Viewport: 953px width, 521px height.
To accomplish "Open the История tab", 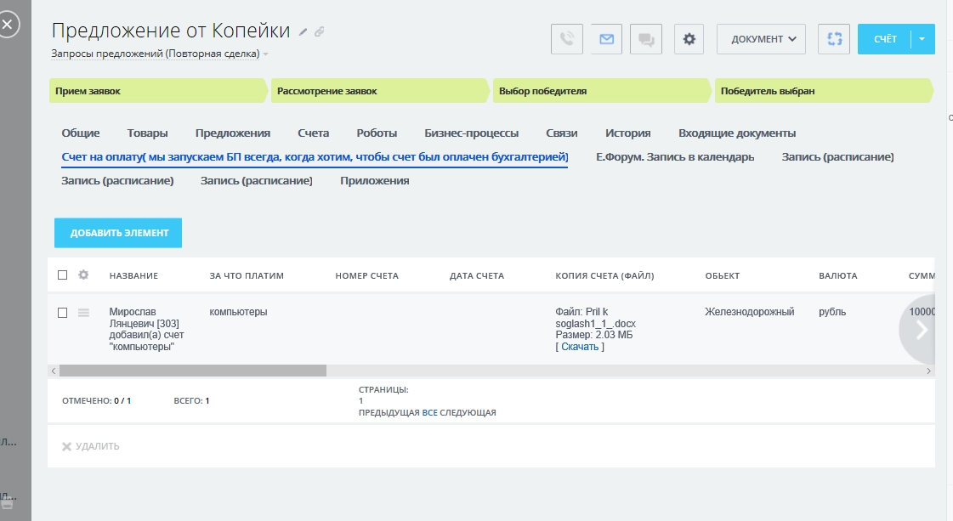I will tap(627, 133).
